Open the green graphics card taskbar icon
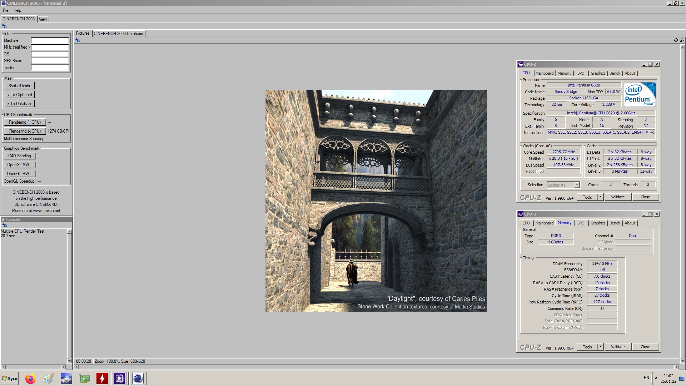This screenshot has width=686, height=386. coord(85,378)
